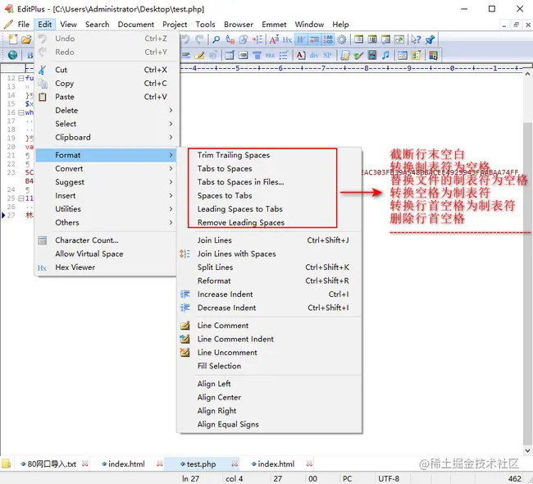Click the color palette HTML icon

tap(433, 55)
